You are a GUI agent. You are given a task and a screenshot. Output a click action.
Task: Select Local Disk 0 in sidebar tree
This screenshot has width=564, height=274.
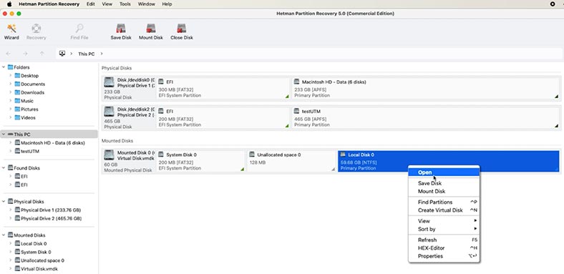point(31,244)
